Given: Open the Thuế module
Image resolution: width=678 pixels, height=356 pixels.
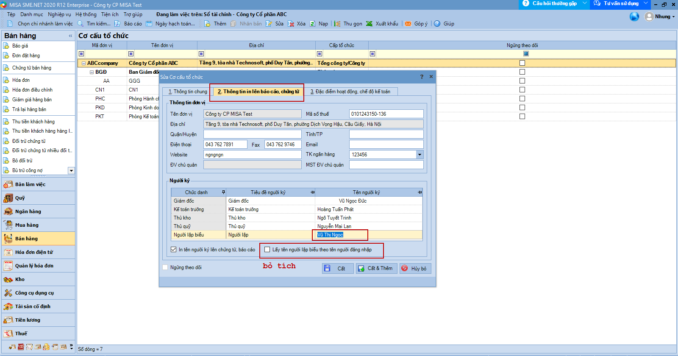Looking at the screenshot, I should [x=38, y=334].
